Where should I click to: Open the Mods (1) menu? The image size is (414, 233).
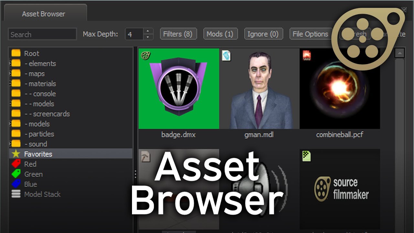click(x=220, y=34)
